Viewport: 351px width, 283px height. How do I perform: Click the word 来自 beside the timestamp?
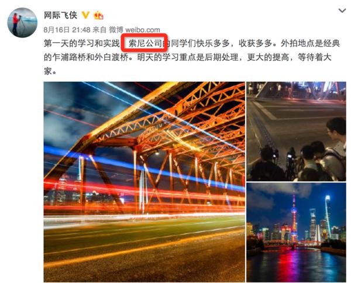coord(99,30)
